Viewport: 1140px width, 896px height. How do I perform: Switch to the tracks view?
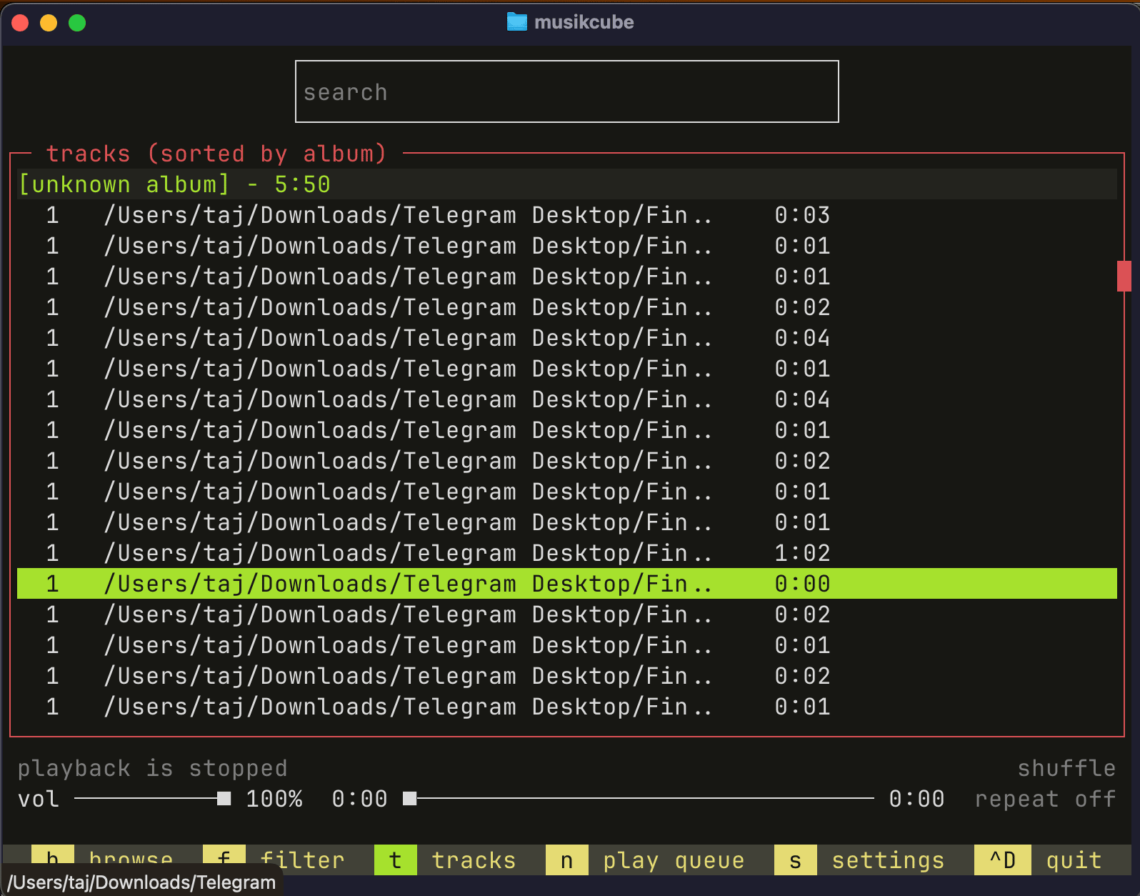click(474, 860)
